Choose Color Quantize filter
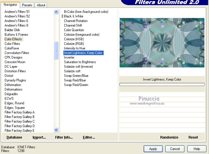 (x=74, y=30)
